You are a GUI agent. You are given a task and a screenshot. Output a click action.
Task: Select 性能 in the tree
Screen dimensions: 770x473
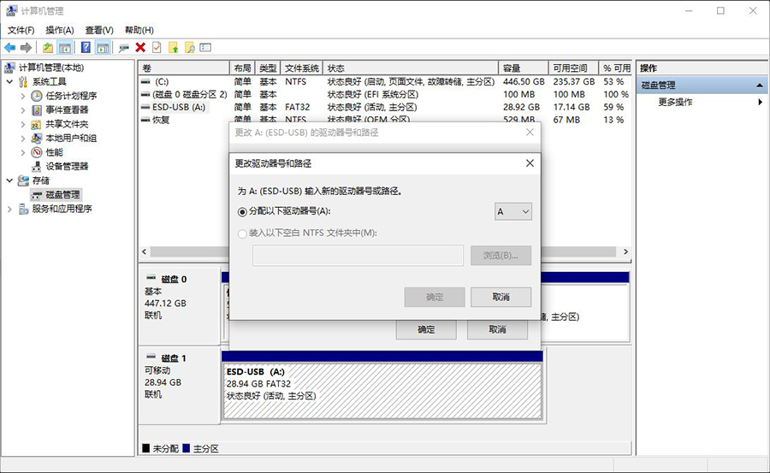point(54,152)
